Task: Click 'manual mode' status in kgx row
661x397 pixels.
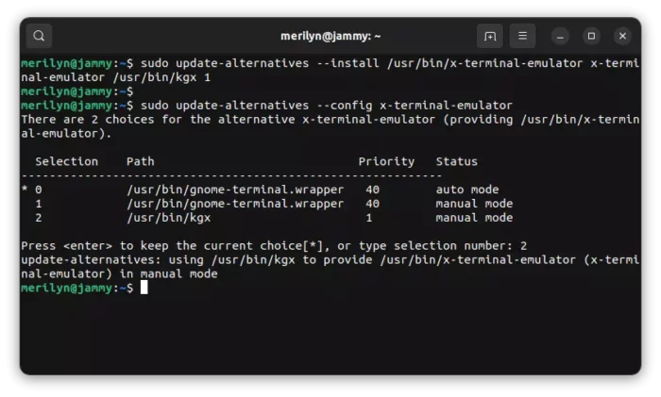Action: 474,218
